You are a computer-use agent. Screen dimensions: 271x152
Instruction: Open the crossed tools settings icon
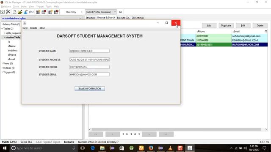tap(8, 12)
